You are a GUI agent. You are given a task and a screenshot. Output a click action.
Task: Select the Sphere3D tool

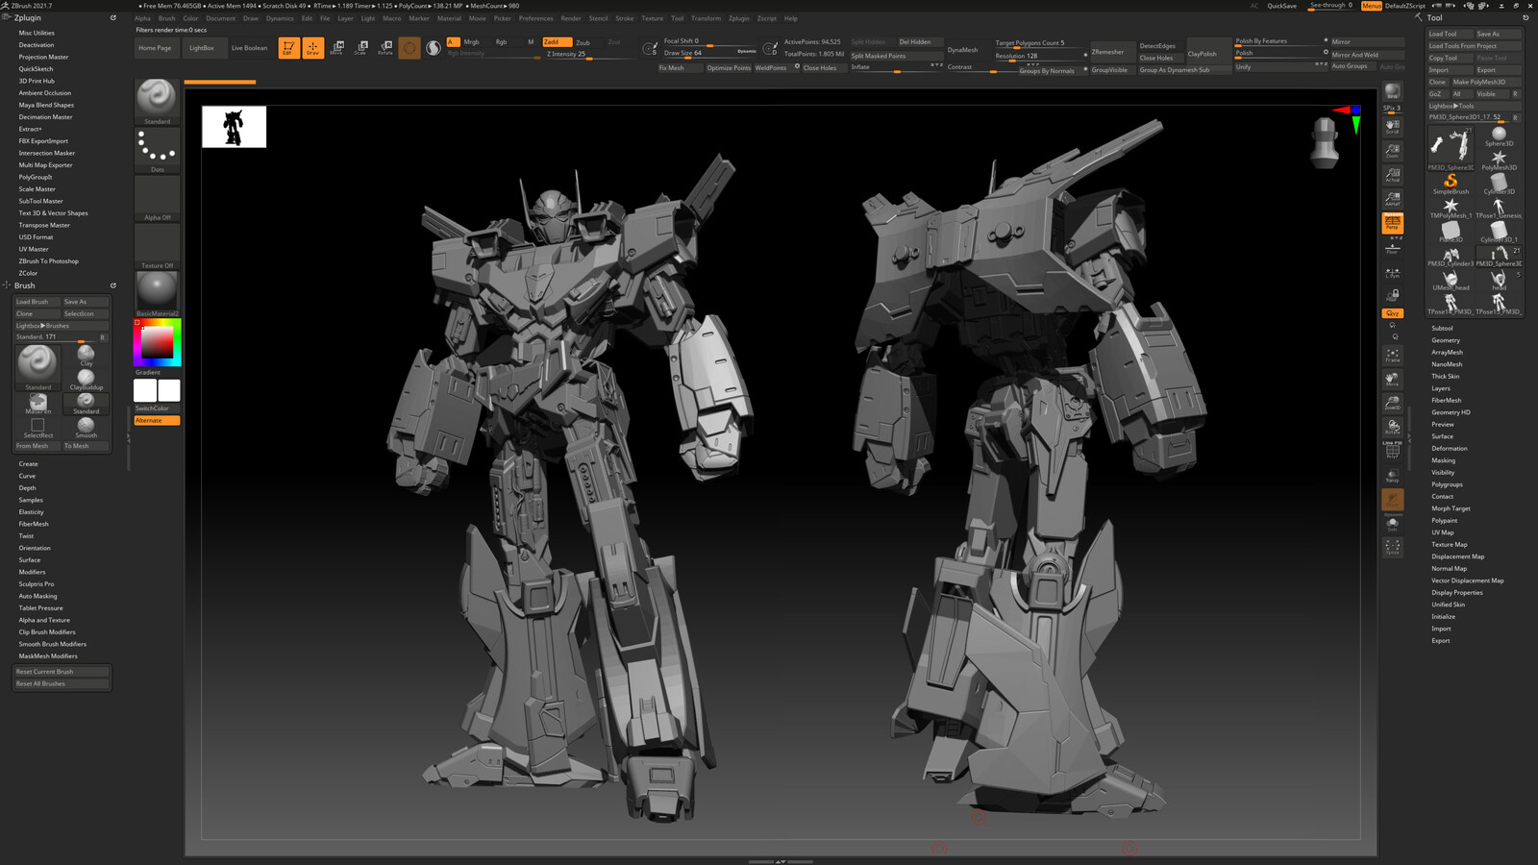(1499, 136)
